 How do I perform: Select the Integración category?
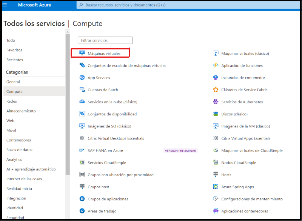[16, 198]
